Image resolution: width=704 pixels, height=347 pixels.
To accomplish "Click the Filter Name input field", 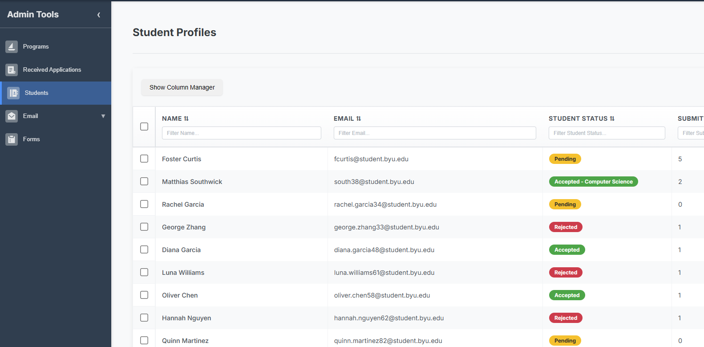I will point(241,133).
